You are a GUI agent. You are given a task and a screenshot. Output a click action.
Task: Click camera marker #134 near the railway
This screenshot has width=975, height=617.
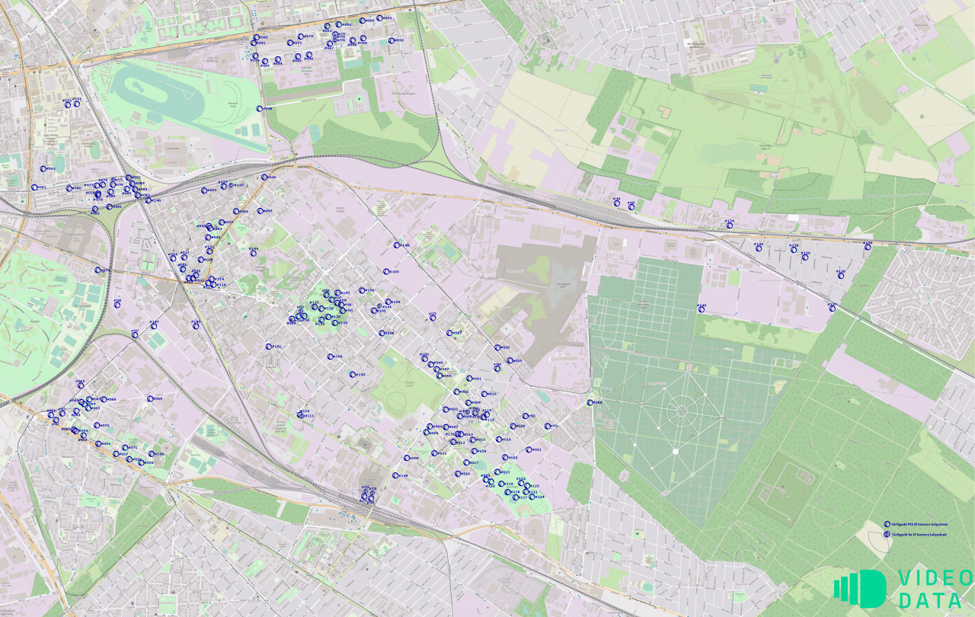729,225
